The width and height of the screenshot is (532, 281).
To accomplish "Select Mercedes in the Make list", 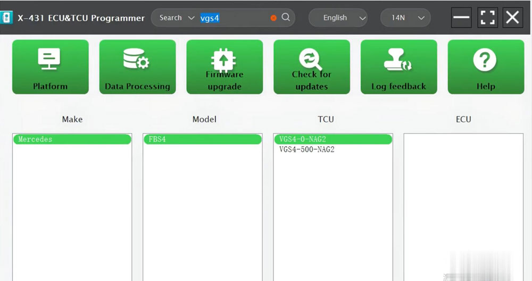I will coord(72,139).
